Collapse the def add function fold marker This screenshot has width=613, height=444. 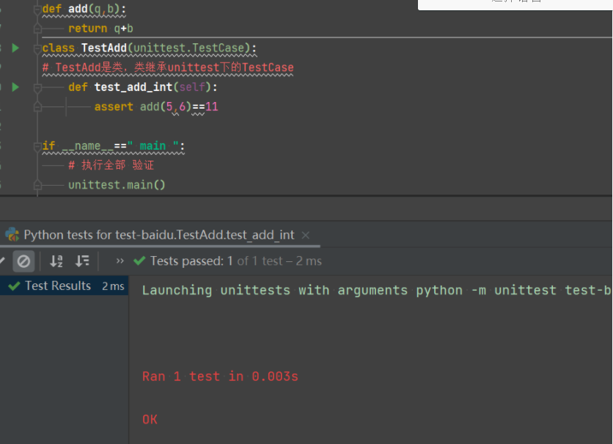37,10
